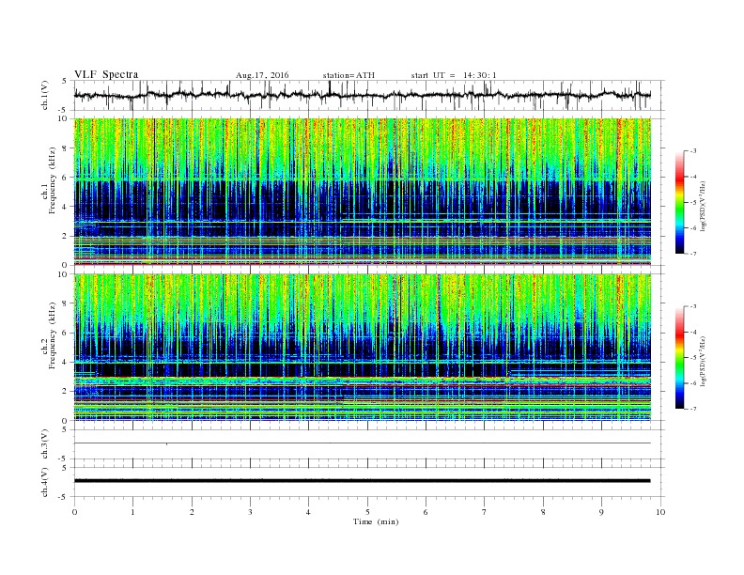Image resolution: width=744 pixels, height=575 pixels.
Task: Select the "Aug.17, 2016" date label
Action: [x=262, y=75]
